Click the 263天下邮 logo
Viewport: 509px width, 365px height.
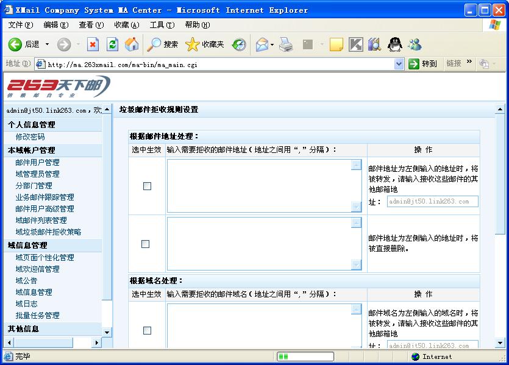59,87
